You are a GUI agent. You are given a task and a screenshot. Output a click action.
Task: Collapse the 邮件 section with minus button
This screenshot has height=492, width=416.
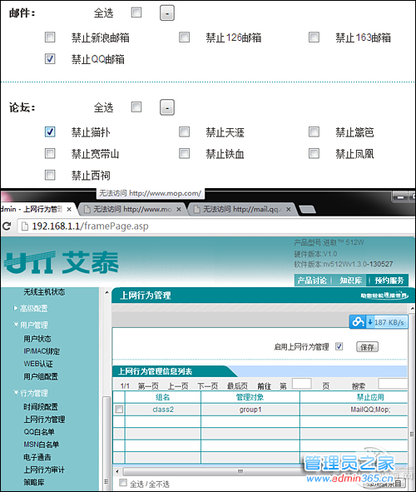point(167,13)
